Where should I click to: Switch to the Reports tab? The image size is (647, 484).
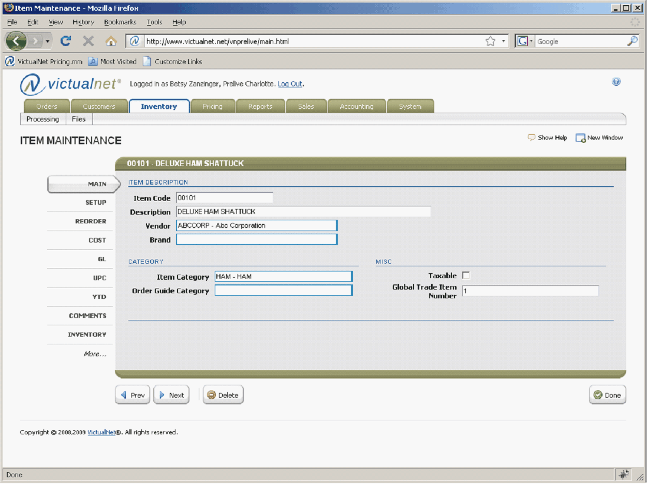pyautogui.click(x=260, y=106)
